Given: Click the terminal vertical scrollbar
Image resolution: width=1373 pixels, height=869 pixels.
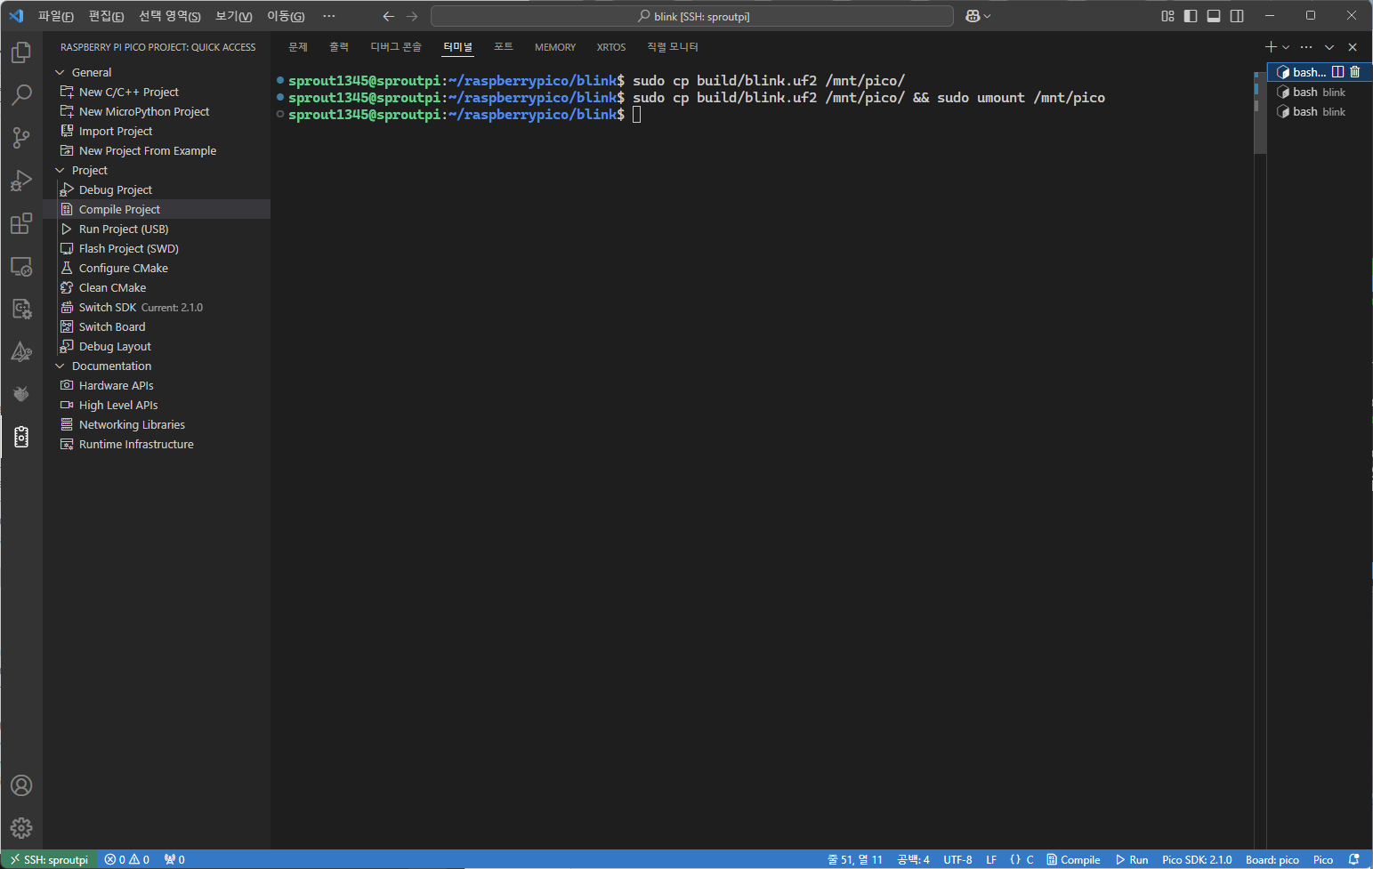Looking at the screenshot, I should [x=1259, y=112].
